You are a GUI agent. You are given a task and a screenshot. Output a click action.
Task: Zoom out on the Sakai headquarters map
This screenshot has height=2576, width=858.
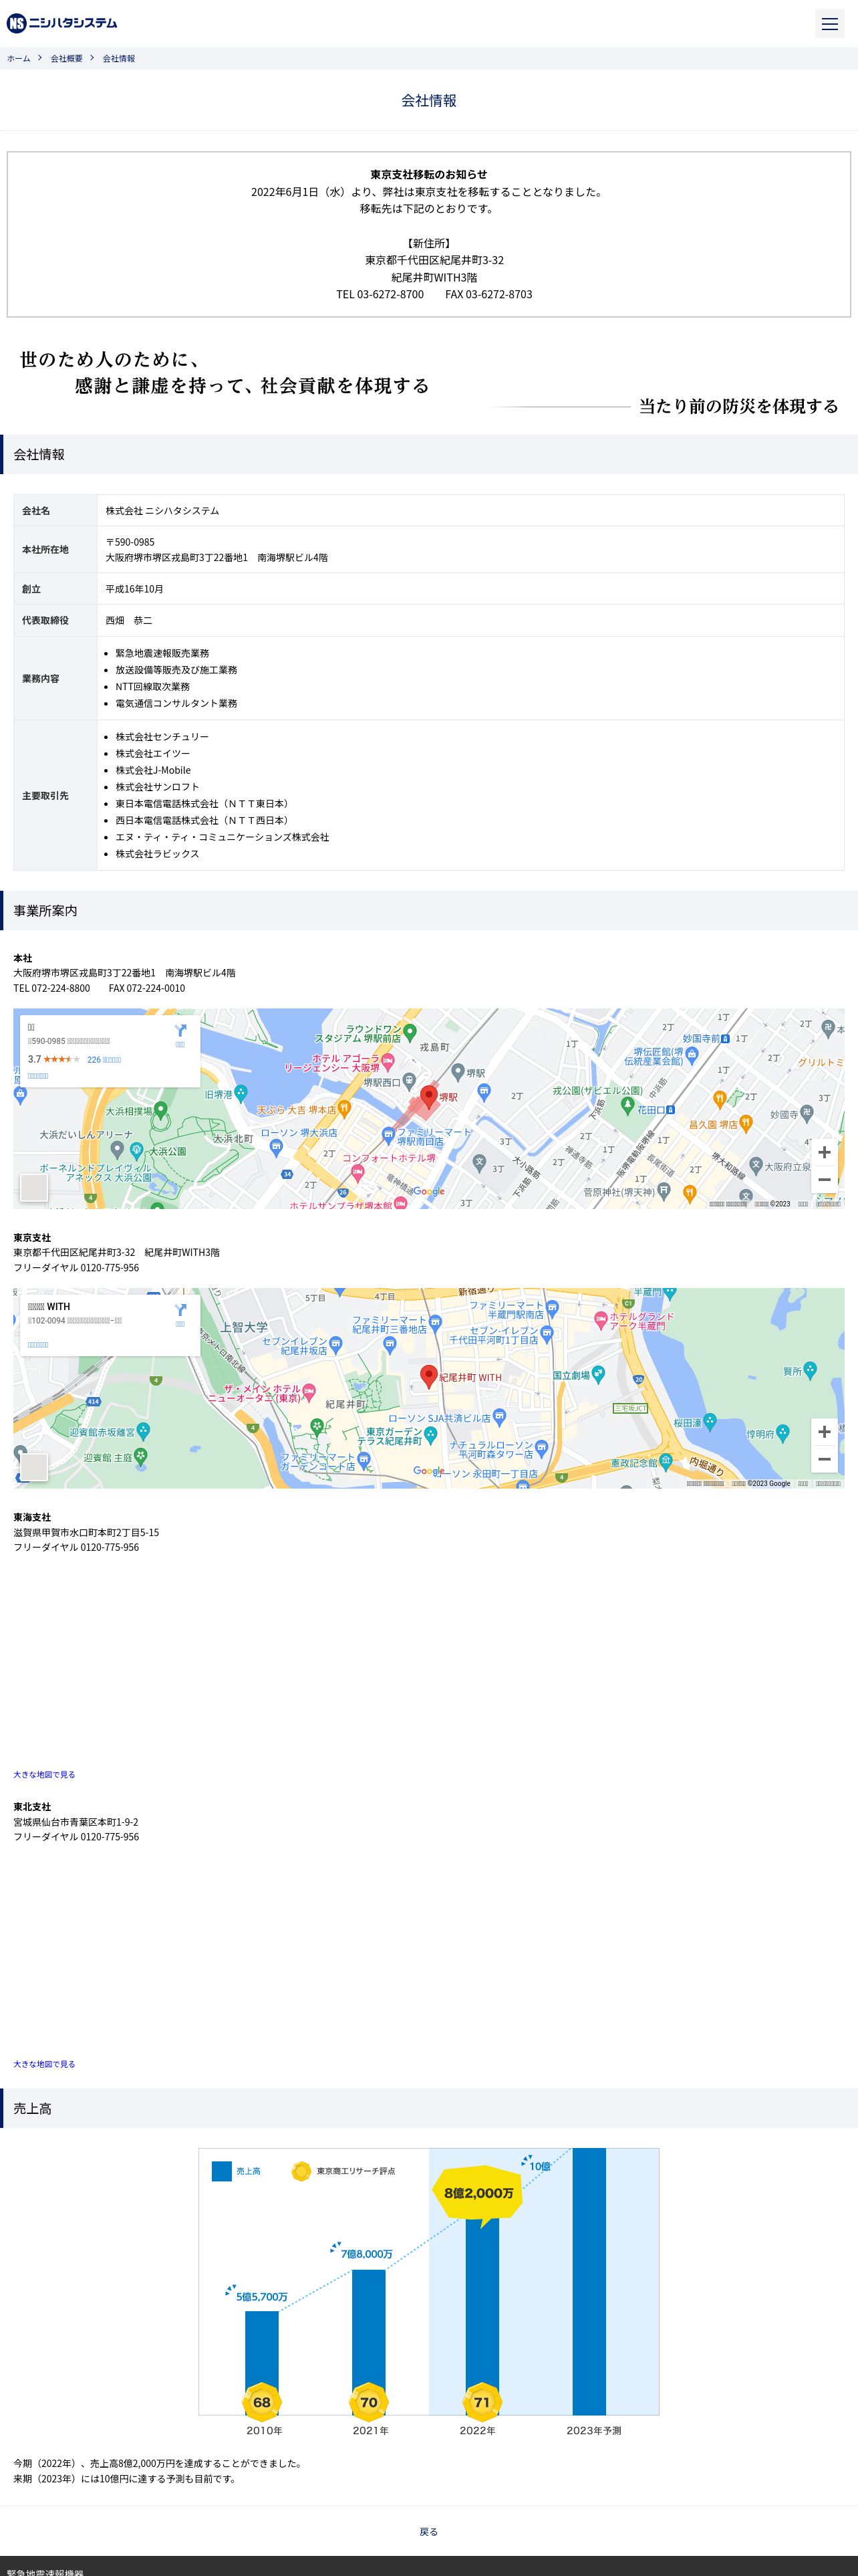[824, 1180]
